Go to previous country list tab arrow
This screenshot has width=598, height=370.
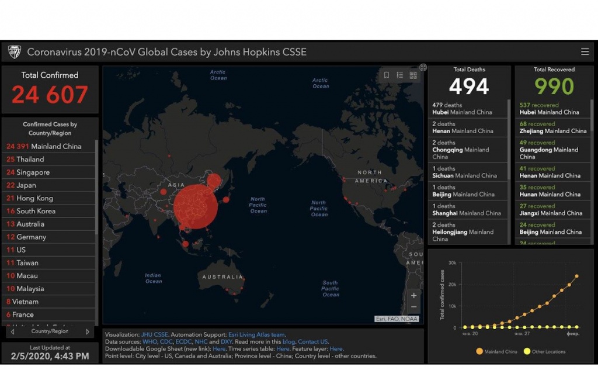[x=12, y=331]
